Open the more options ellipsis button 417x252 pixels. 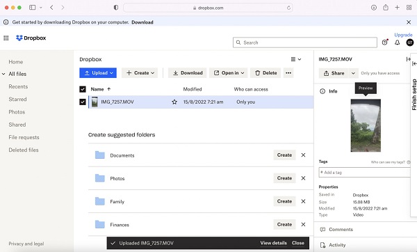288,72
